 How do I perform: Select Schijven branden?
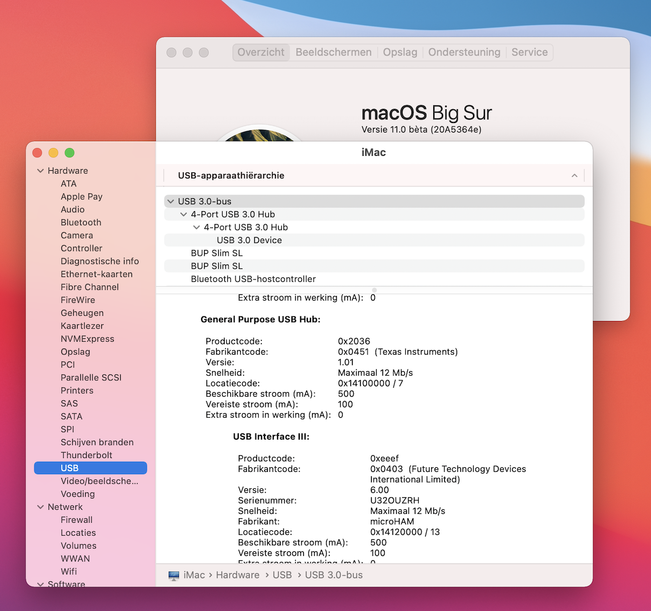pyautogui.click(x=97, y=442)
